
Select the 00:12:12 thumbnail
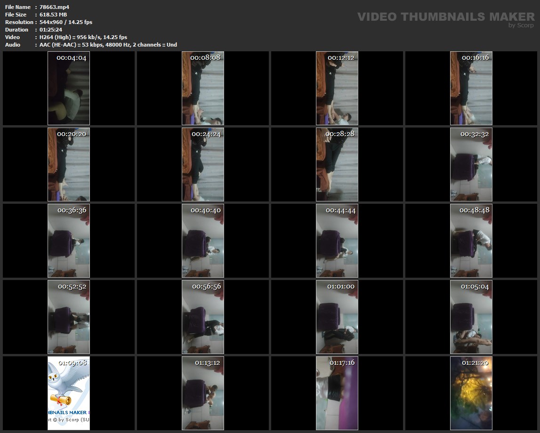(x=337, y=88)
